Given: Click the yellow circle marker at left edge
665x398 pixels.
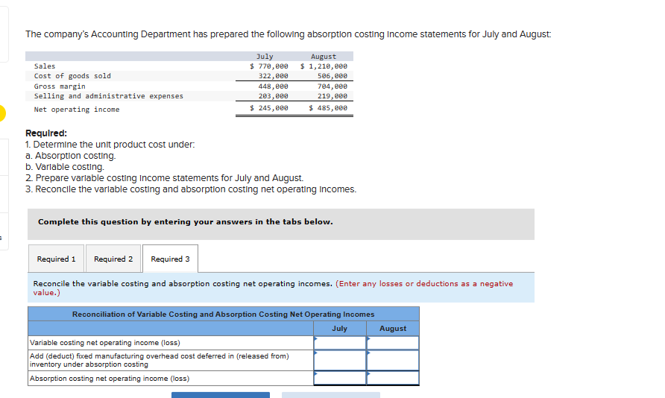Looking at the screenshot, I should (1, 113).
